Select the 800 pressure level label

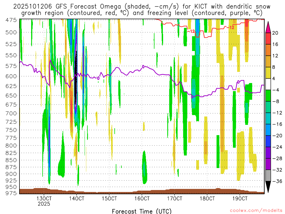[x=11, y=145]
